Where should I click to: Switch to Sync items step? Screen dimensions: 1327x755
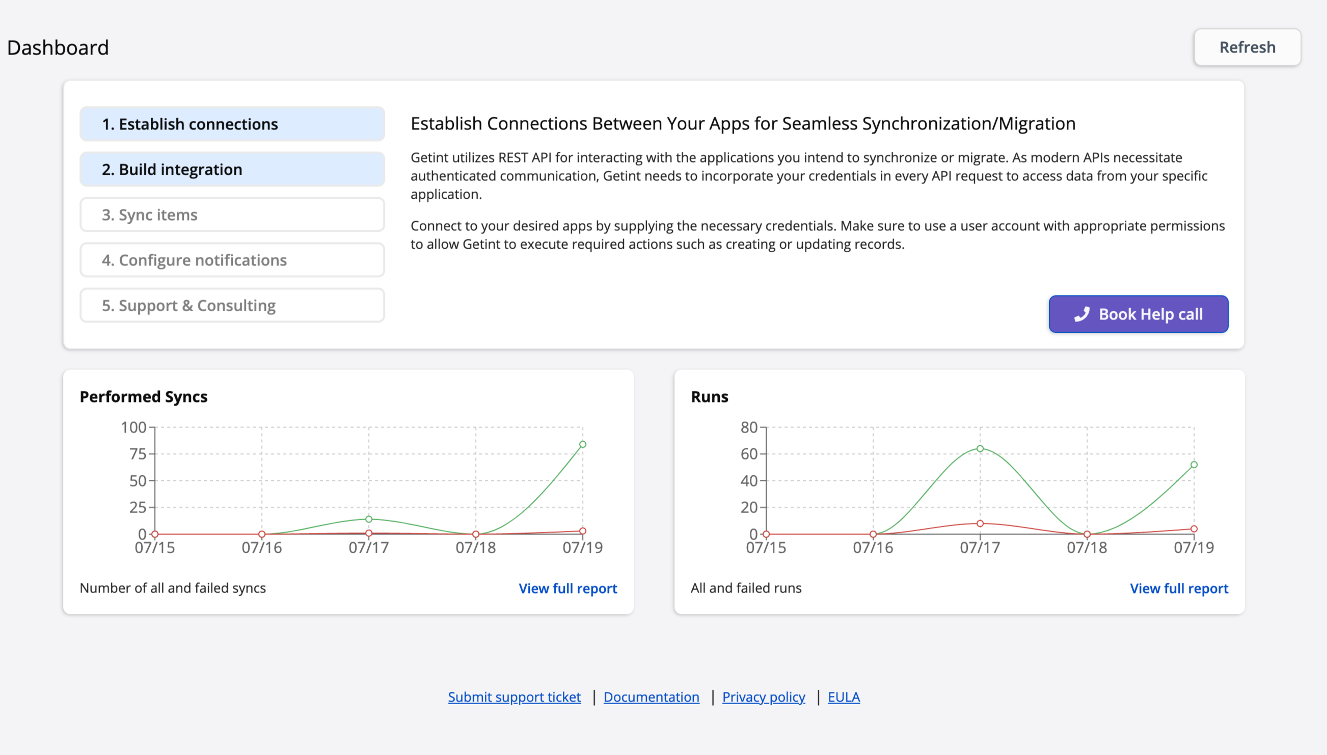(x=232, y=214)
